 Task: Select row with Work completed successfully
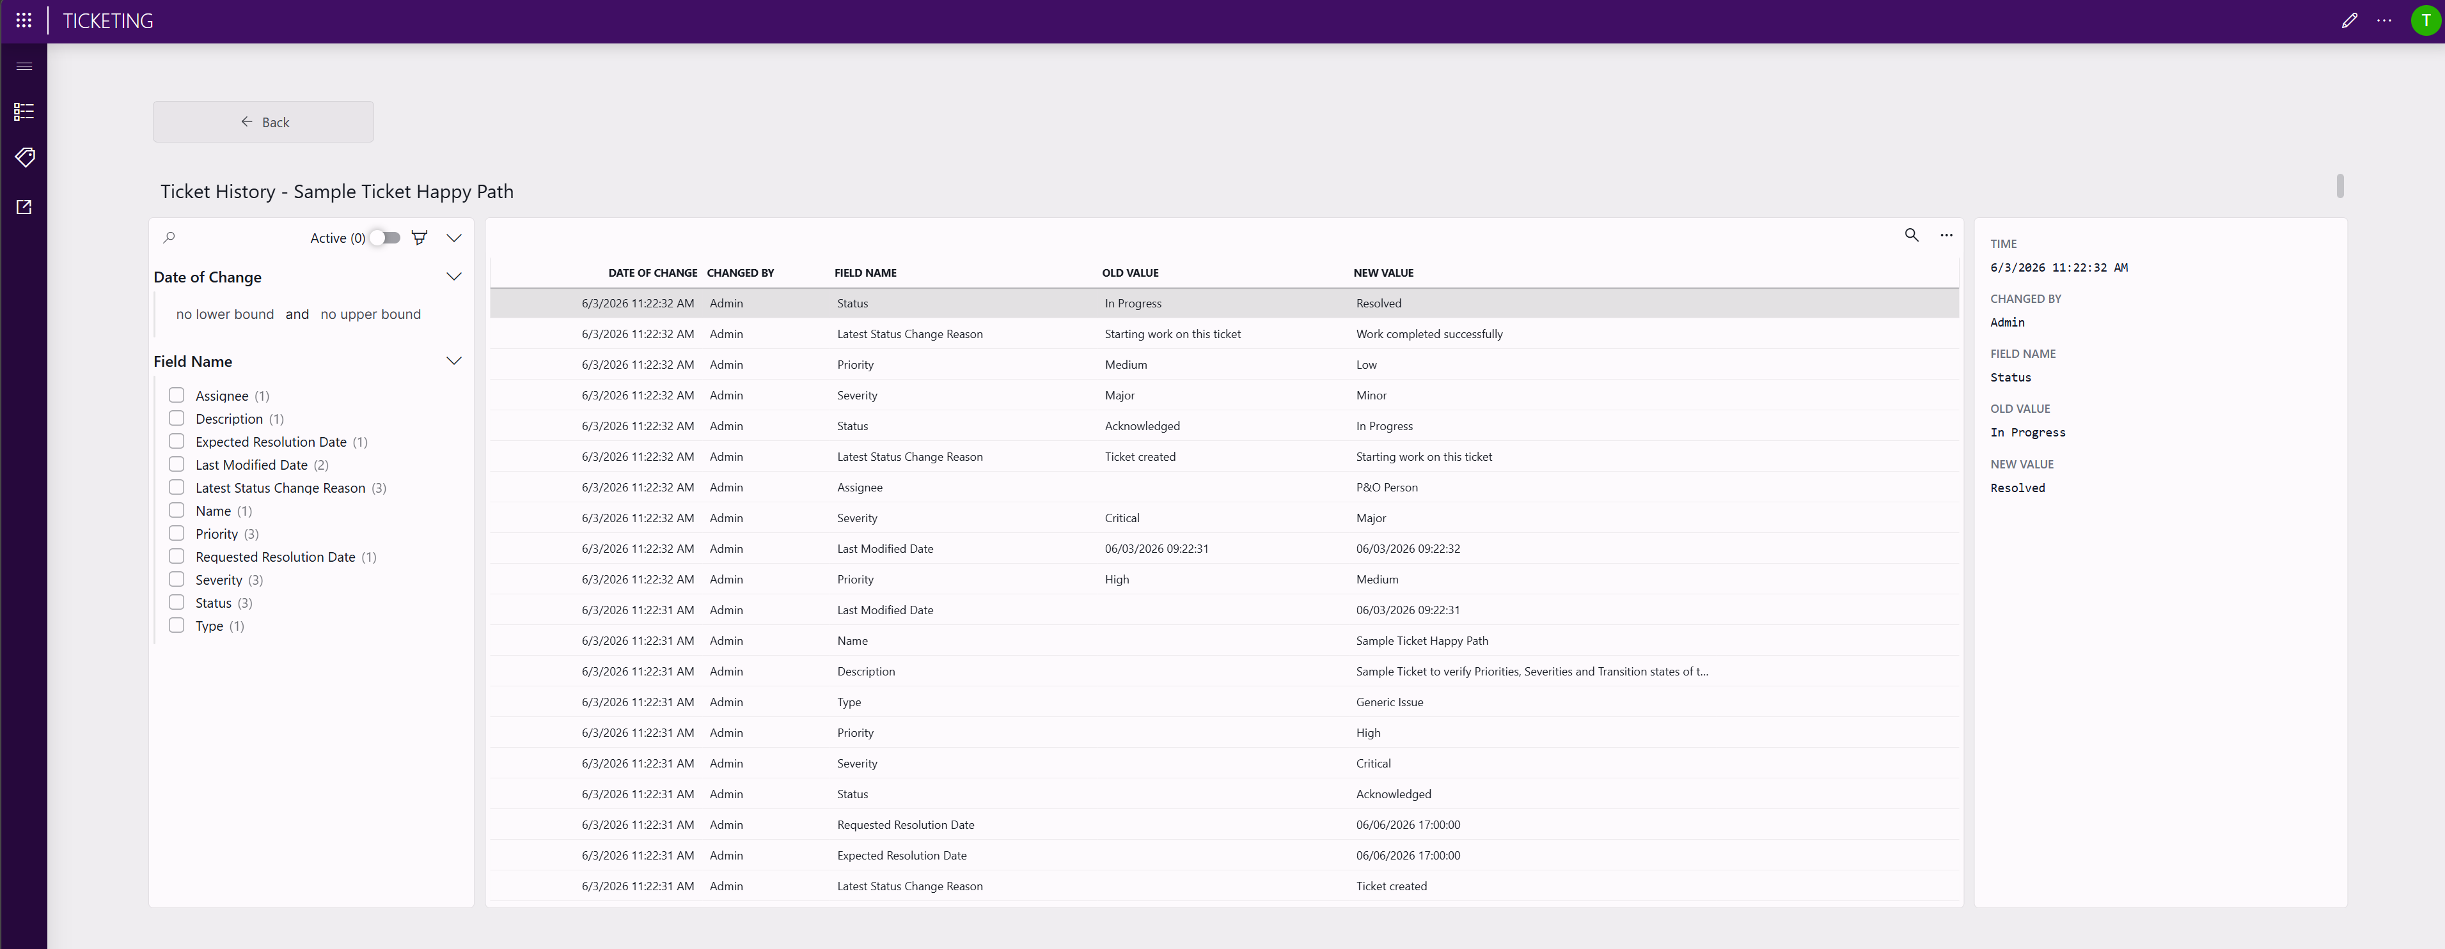click(x=1224, y=334)
